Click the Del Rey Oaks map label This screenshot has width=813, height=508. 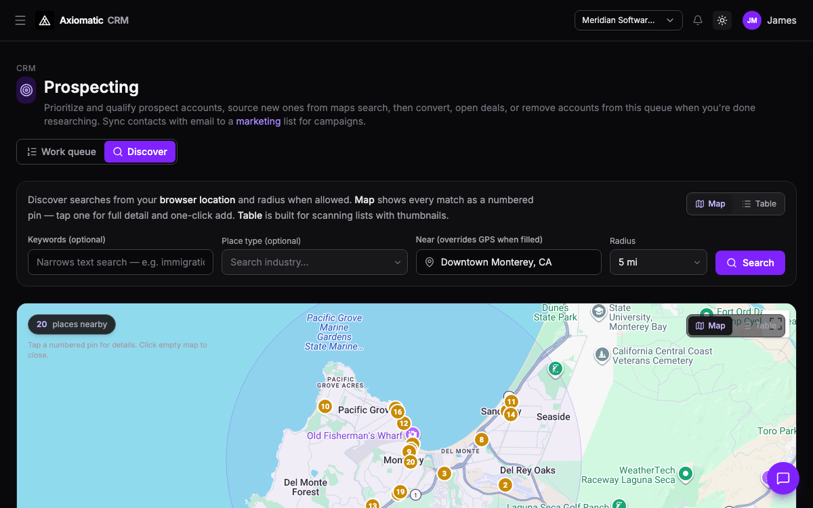tap(528, 470)
